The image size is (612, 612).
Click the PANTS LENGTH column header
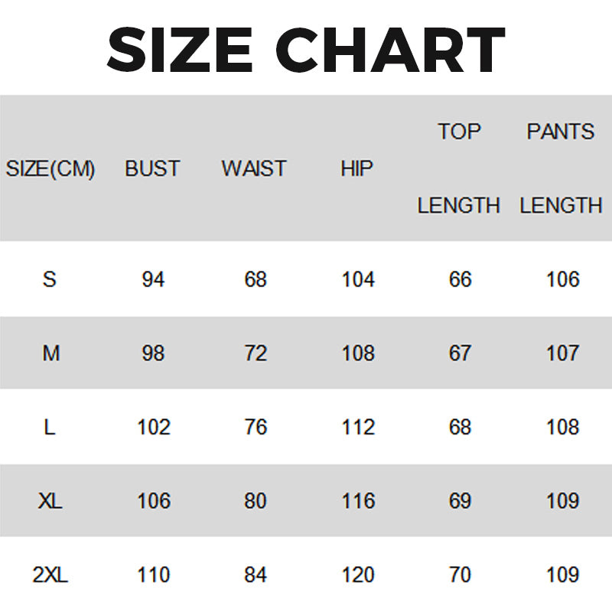pos(561,168)
